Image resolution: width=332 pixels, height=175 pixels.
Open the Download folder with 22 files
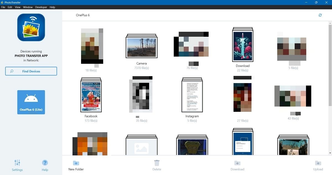tap(242, 45)
